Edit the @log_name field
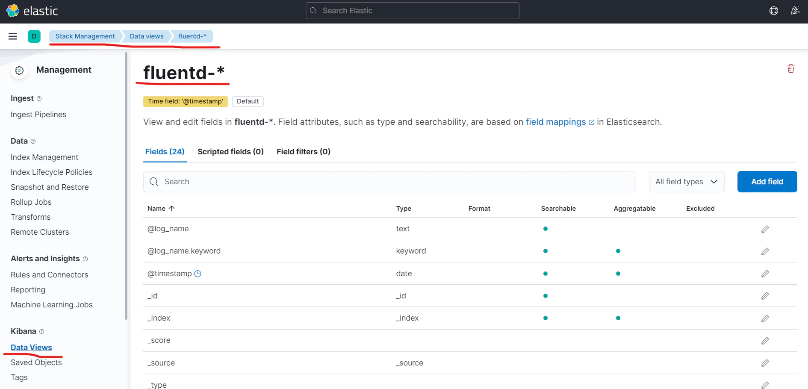This screenshot has height=389, width=808. click(765, 229)
